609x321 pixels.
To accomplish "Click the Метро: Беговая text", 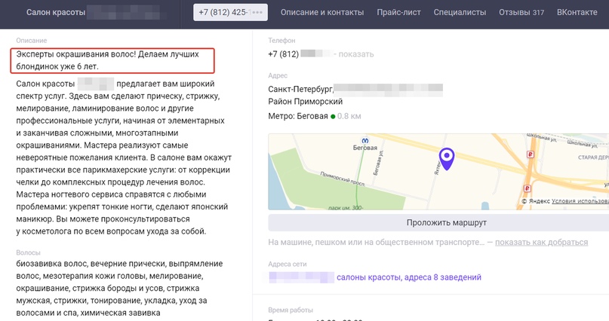I will coord(298,116).
